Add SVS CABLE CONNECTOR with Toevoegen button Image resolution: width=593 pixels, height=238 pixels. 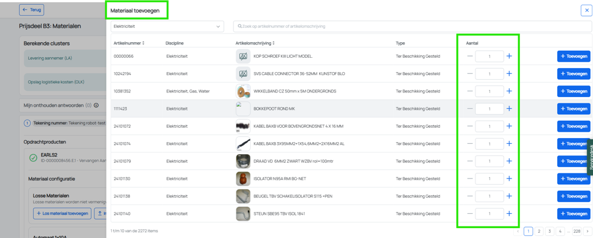[x=573, y=73]
